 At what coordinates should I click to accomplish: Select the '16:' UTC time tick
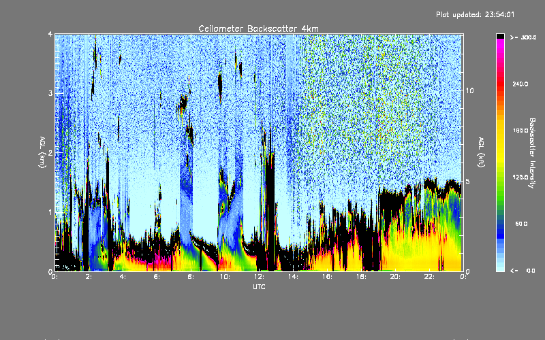327,277
